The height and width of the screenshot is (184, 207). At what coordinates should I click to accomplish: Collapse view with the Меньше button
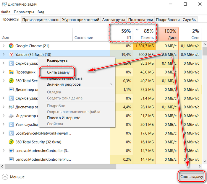pyautogui.click(x=14, y=177)
